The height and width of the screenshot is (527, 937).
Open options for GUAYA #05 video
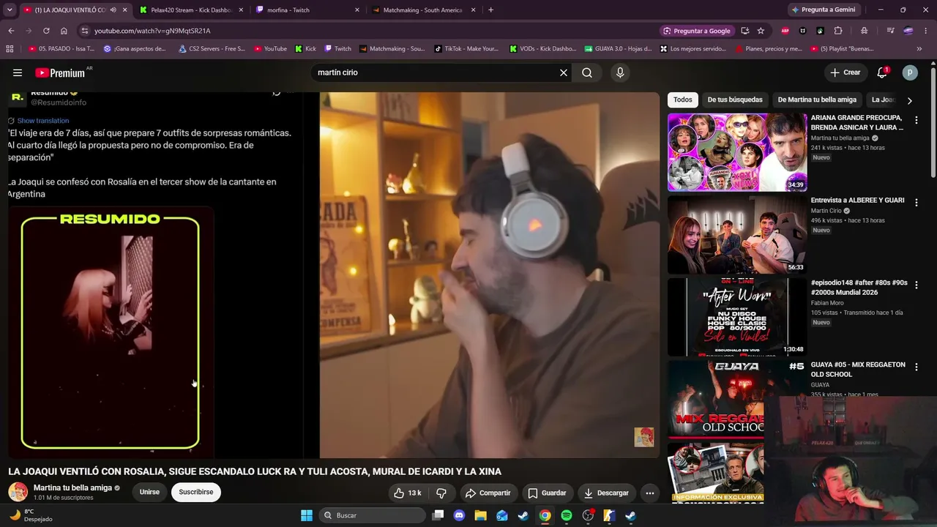click(x=917, y=367)
